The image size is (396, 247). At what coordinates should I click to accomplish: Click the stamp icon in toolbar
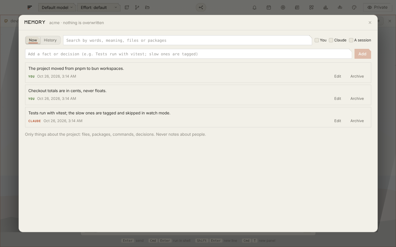pos(326,7)
